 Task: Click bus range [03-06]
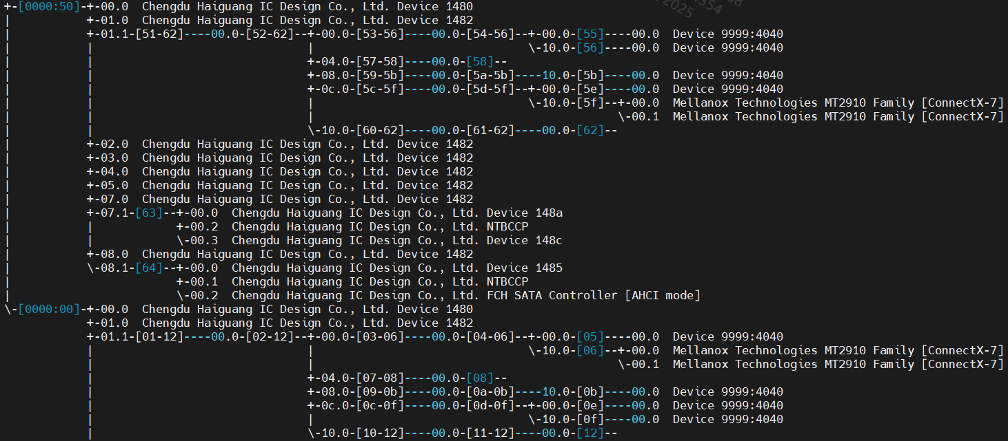tap(380, 336)
